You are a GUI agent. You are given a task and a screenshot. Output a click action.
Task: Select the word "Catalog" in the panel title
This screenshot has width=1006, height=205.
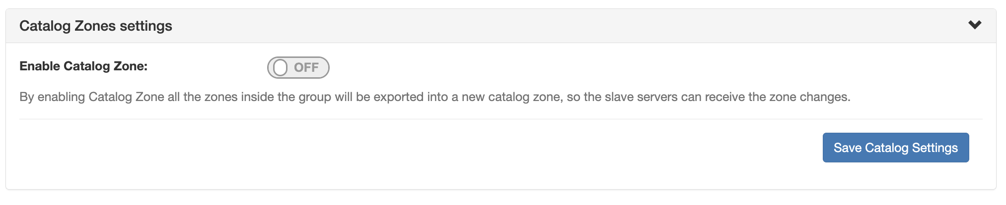(45, 26)
